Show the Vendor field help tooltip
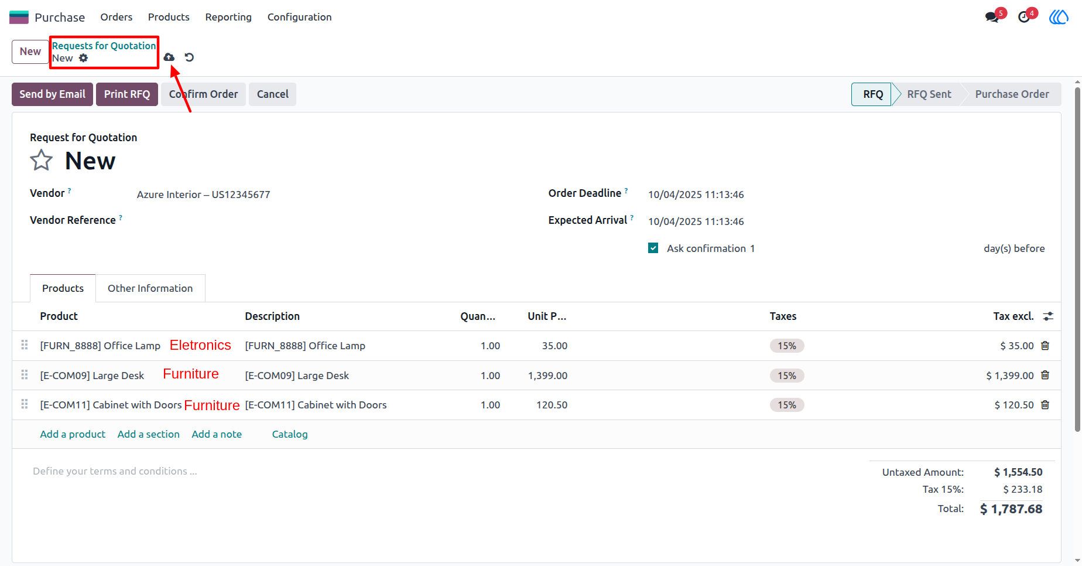Image resolution: width=1082 pixels, height=566 pixels. (x=70, y=190)
